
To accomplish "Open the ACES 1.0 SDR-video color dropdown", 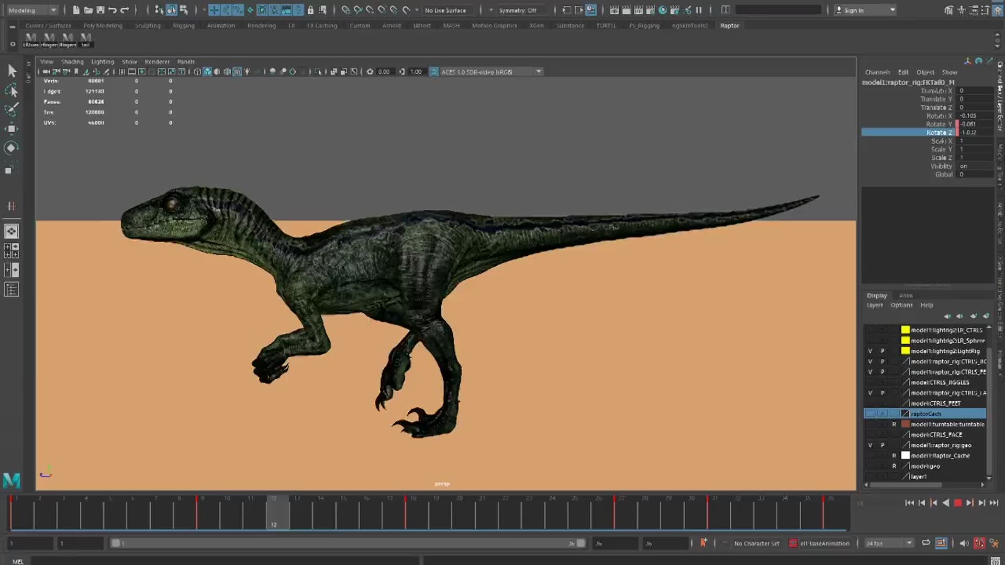I will [539, 72].
